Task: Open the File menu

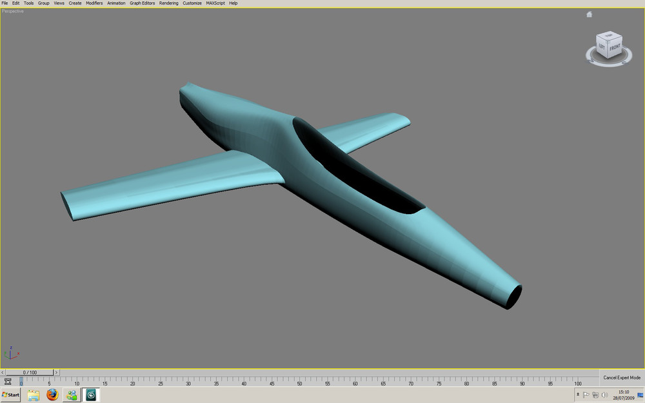Action: coord(5,3)
